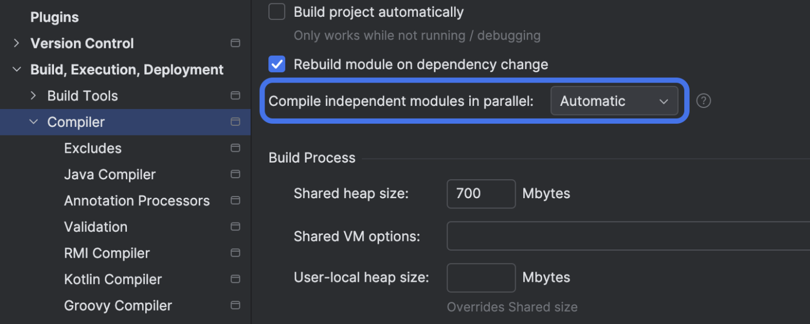The height and width of the screenshot is (324, 810).
Task: Click the Shared VM options field
Action: (x=594, y=236)
